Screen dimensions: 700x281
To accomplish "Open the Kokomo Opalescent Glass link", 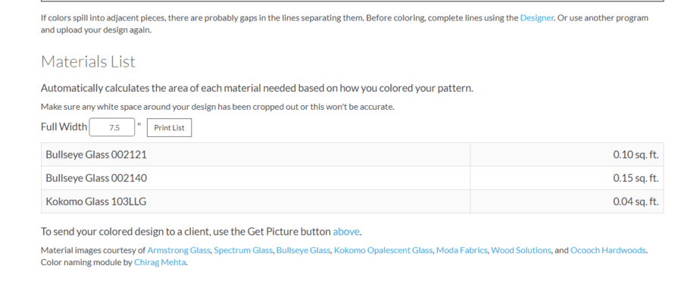I will tap(383, 250).
